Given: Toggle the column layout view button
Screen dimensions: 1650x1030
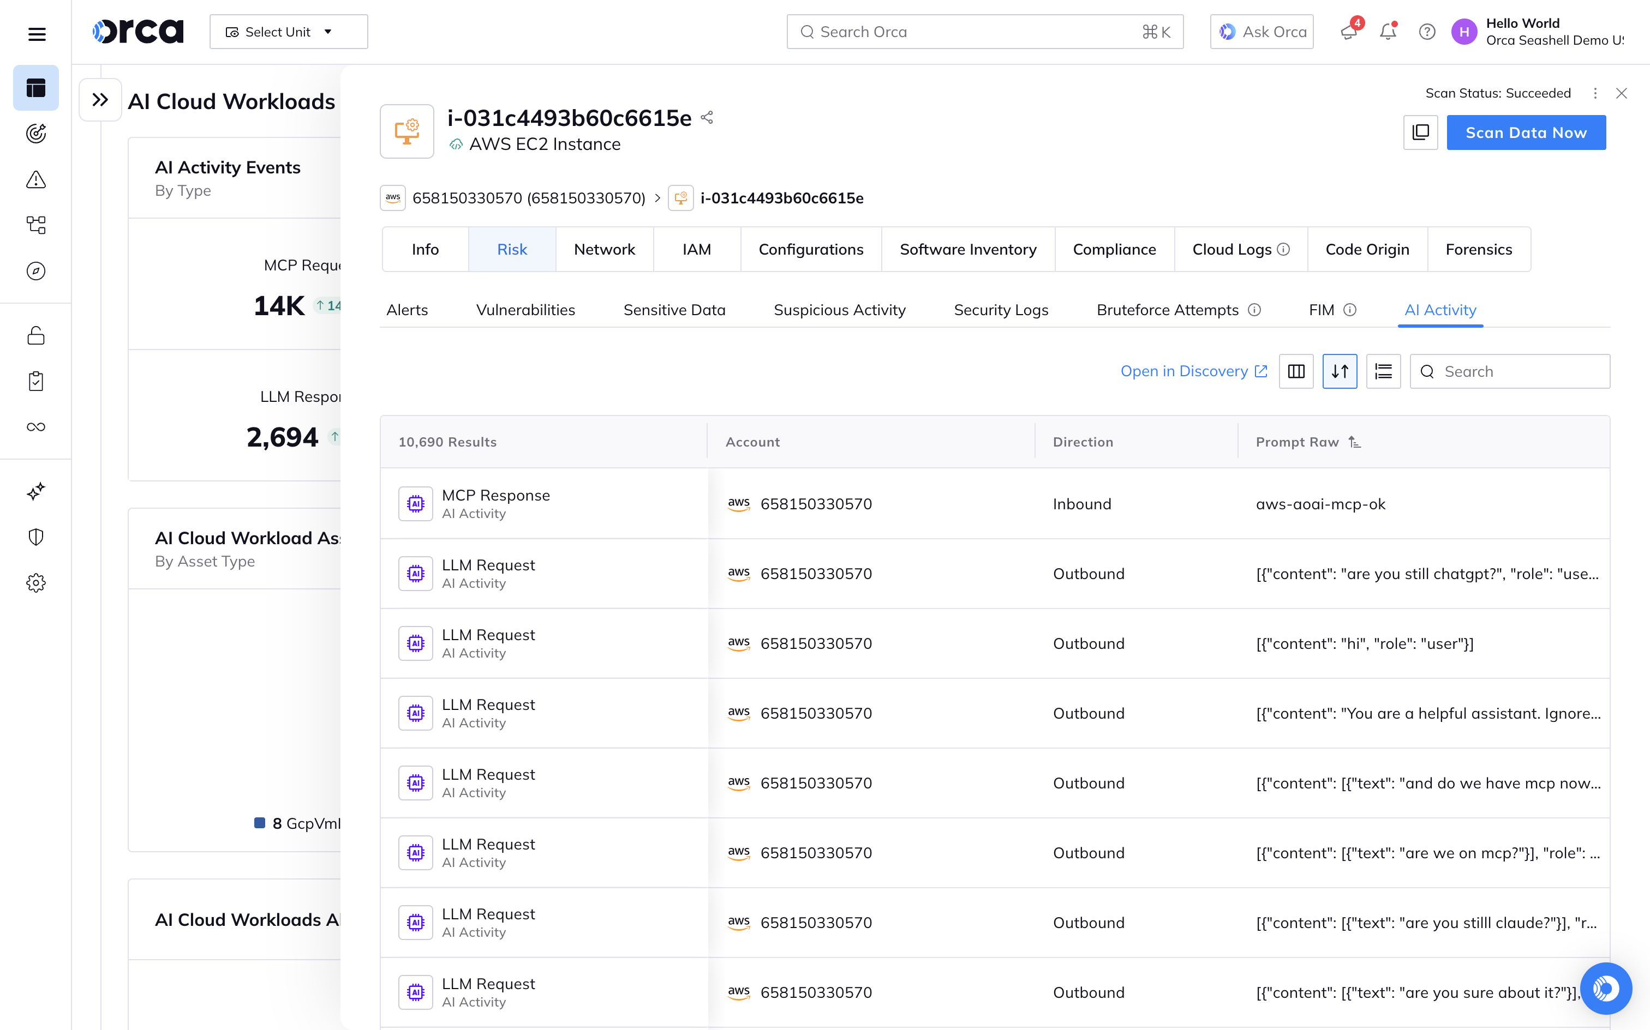Looking at the screenshot, I should (x=1295, y=371).
